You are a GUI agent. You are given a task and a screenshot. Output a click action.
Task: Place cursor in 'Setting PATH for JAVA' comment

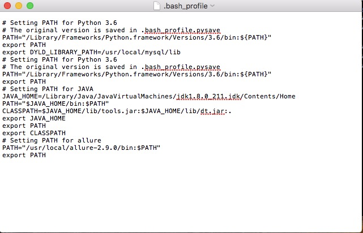(x=48, y=89)
